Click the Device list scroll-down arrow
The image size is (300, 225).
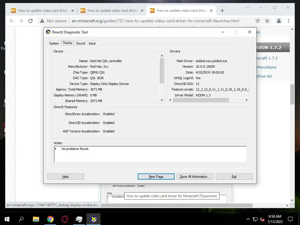(x=162, y=100)
